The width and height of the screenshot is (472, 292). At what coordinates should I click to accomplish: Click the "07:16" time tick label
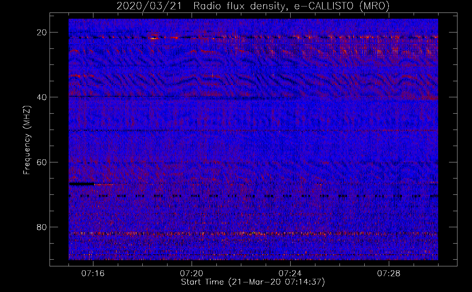point(93,274)
